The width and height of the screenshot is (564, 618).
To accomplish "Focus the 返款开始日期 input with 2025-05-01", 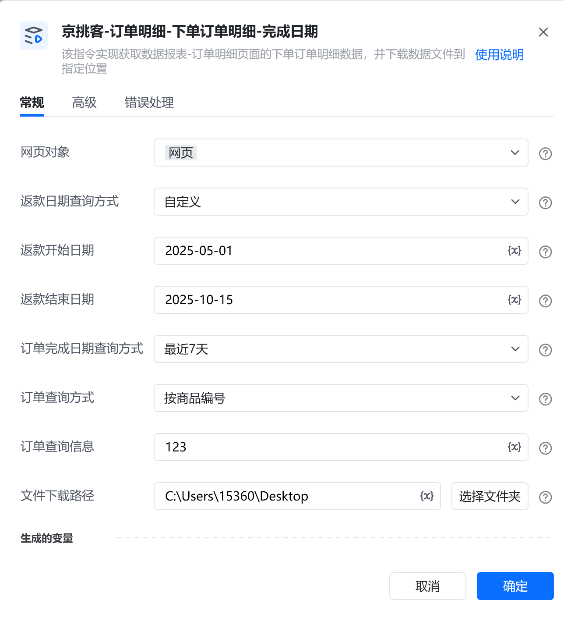I will (341, 251).
